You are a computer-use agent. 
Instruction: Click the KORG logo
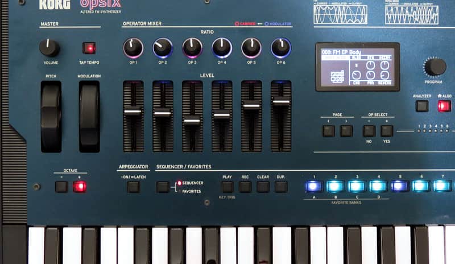(55, 5)
